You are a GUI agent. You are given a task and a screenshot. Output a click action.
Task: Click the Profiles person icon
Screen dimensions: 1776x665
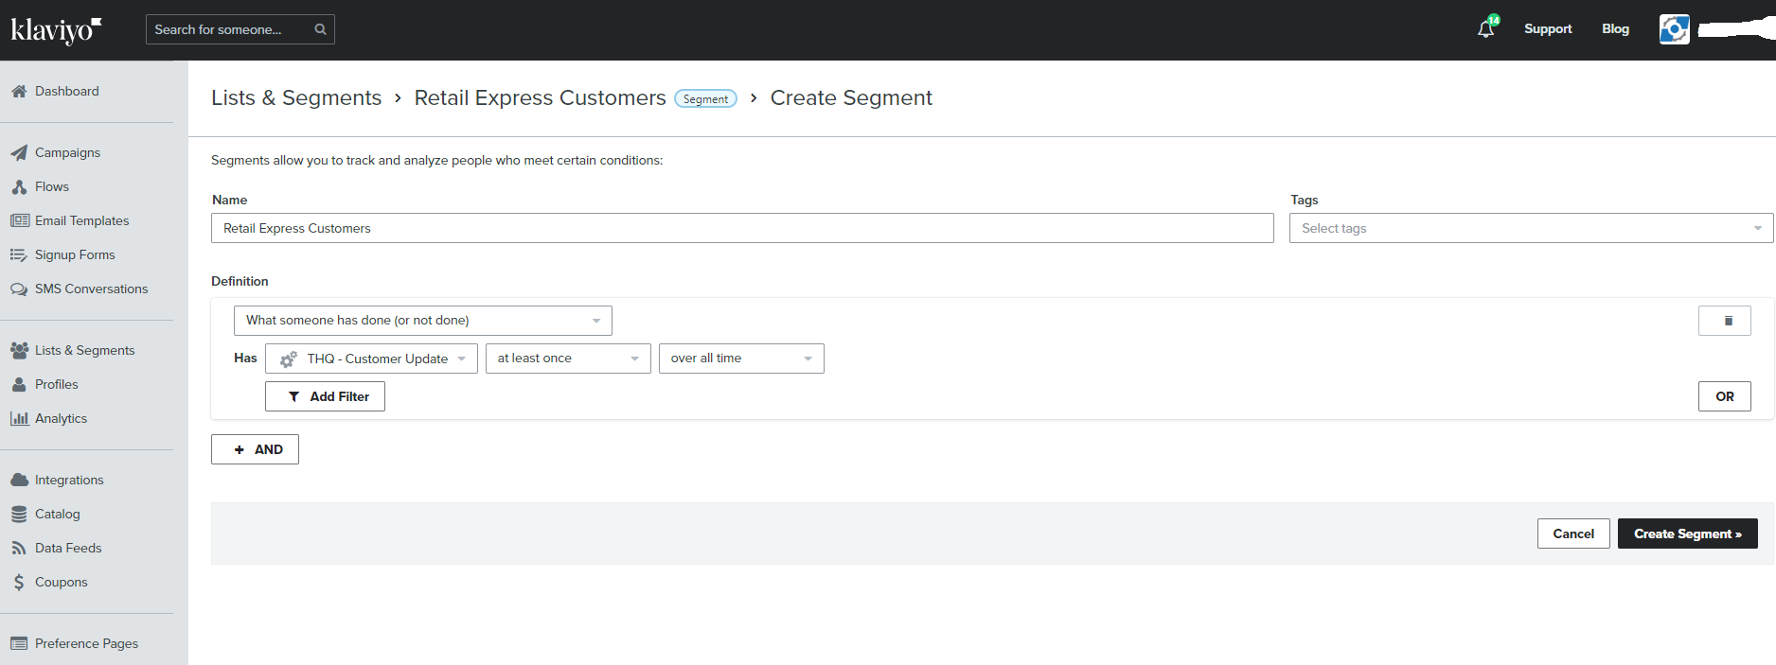(x=19, y=384)
